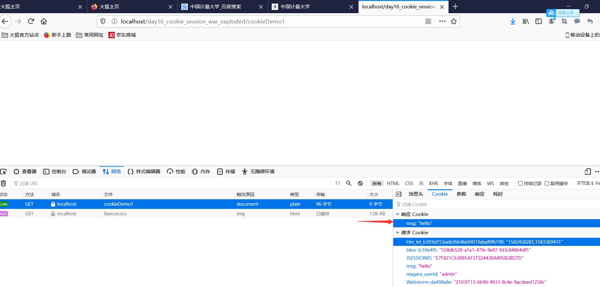Open the downloads arrow icon
The height and width of the screenshot is (287, 600).
[x=513, y=21]
